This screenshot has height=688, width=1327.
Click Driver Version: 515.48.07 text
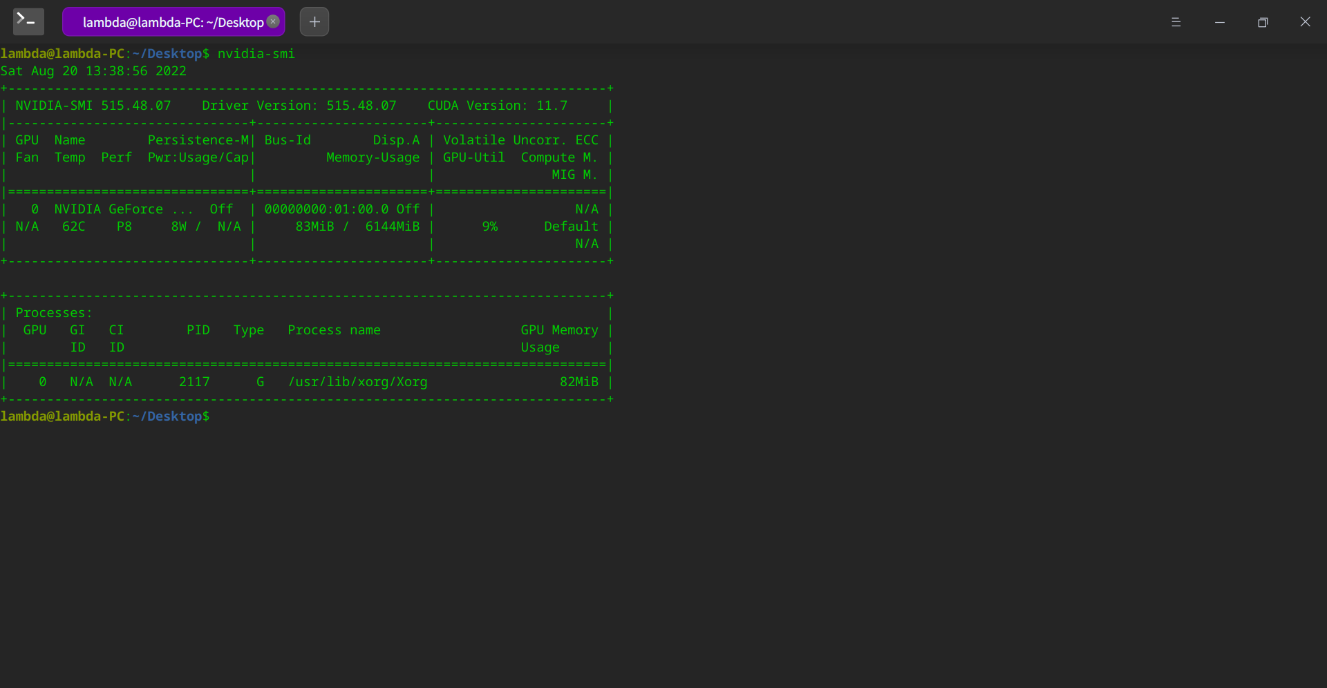coord(299,106)
